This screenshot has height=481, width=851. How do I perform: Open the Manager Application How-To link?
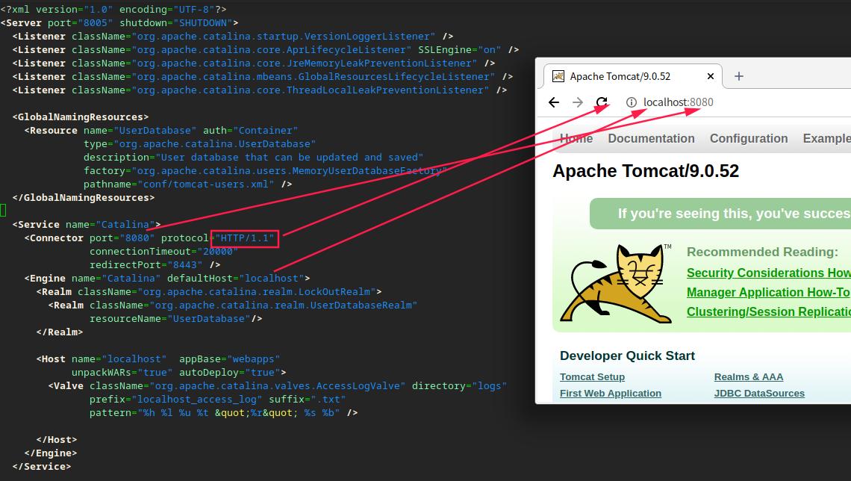point(768,292)
